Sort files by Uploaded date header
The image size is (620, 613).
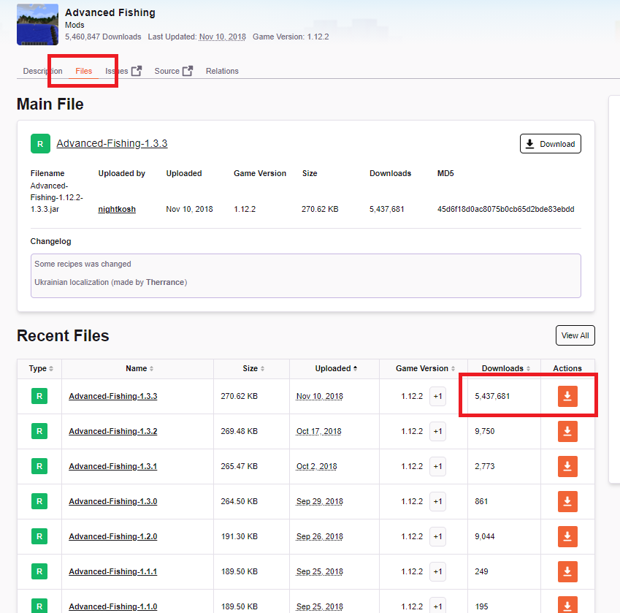pos(335,368)
